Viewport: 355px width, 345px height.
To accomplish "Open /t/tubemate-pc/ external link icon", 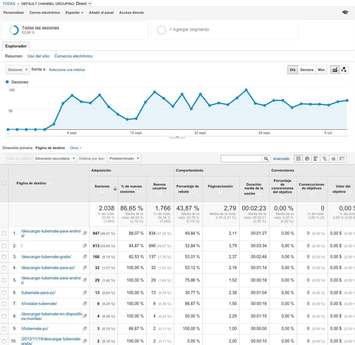I will (x=85, y=328).
